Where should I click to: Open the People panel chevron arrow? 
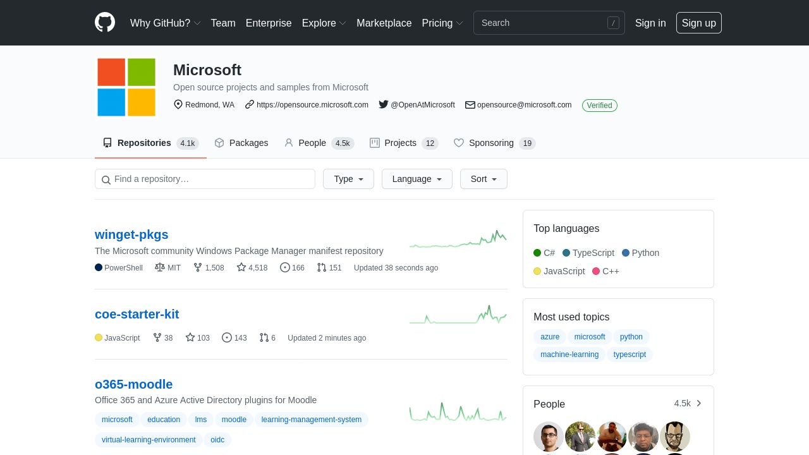(x=699, y=403)
